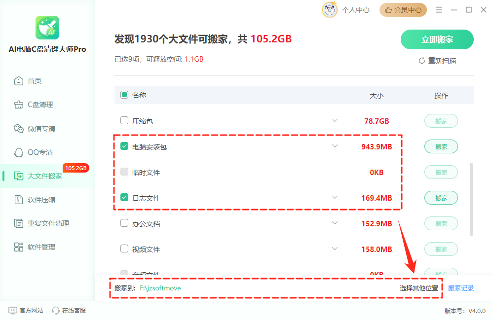Click 搬家 button for 压缩包
Screen dimensions: 493x320
click(441, 121)
